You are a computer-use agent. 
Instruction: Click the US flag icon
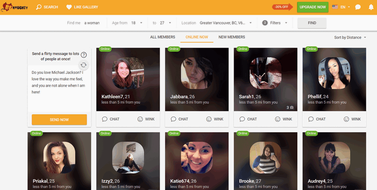[x=335, y=7]
